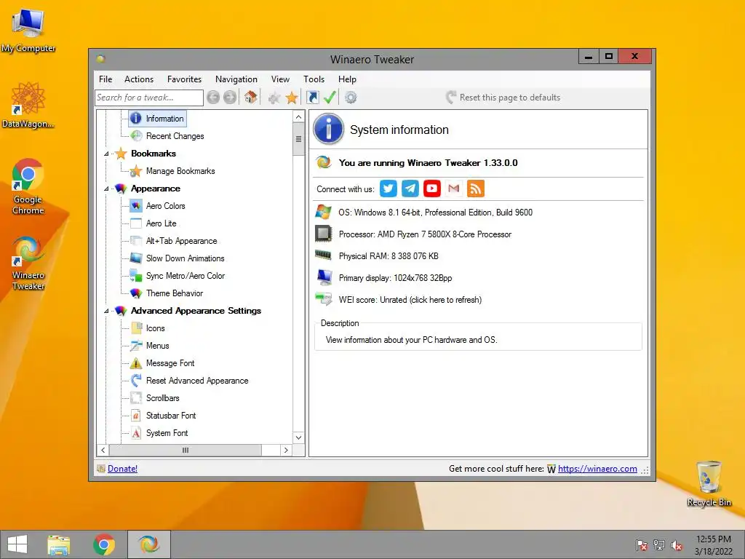Click the Aero Colors tree icon
Image resolution: width=745 pixels, height=559 pixels.
coord(136,206)
